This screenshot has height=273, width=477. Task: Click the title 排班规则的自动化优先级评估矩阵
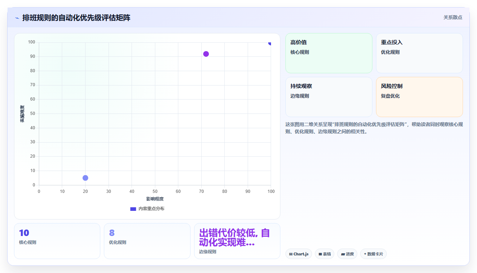coord(76,18)
